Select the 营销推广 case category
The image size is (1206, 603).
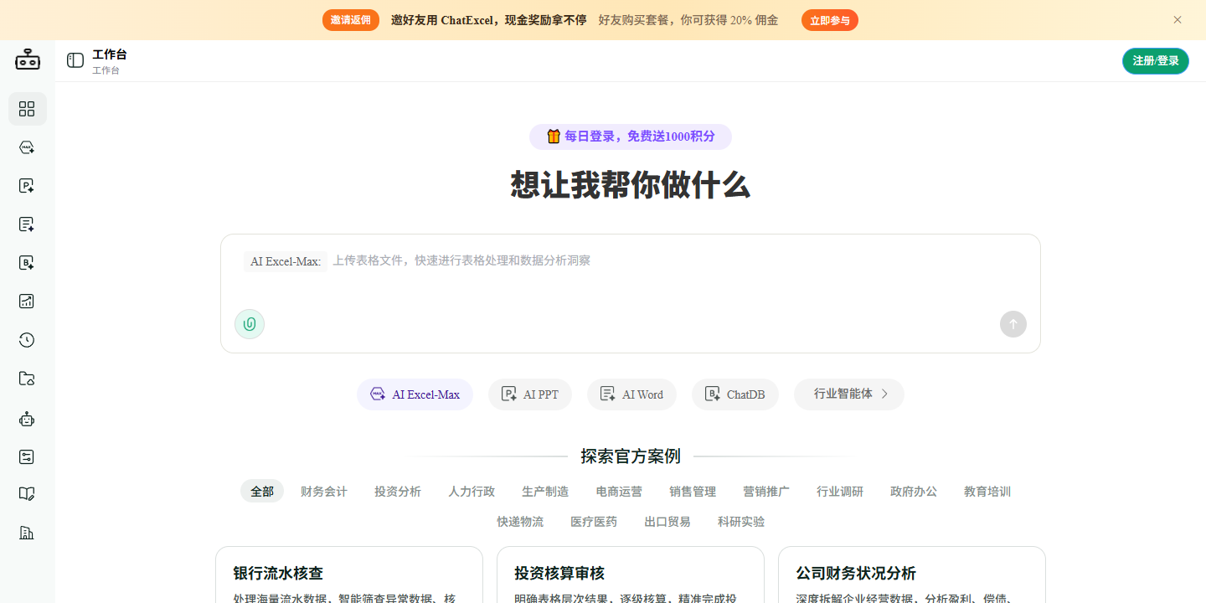pyautogui.click(x=766, y=492)
